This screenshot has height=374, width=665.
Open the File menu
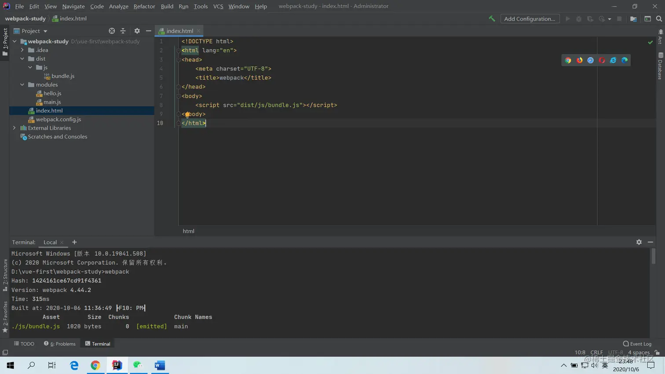19,6
